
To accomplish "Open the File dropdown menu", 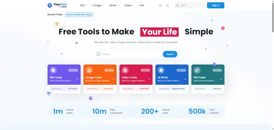I will pyautogui.click(x=143, y=5).
